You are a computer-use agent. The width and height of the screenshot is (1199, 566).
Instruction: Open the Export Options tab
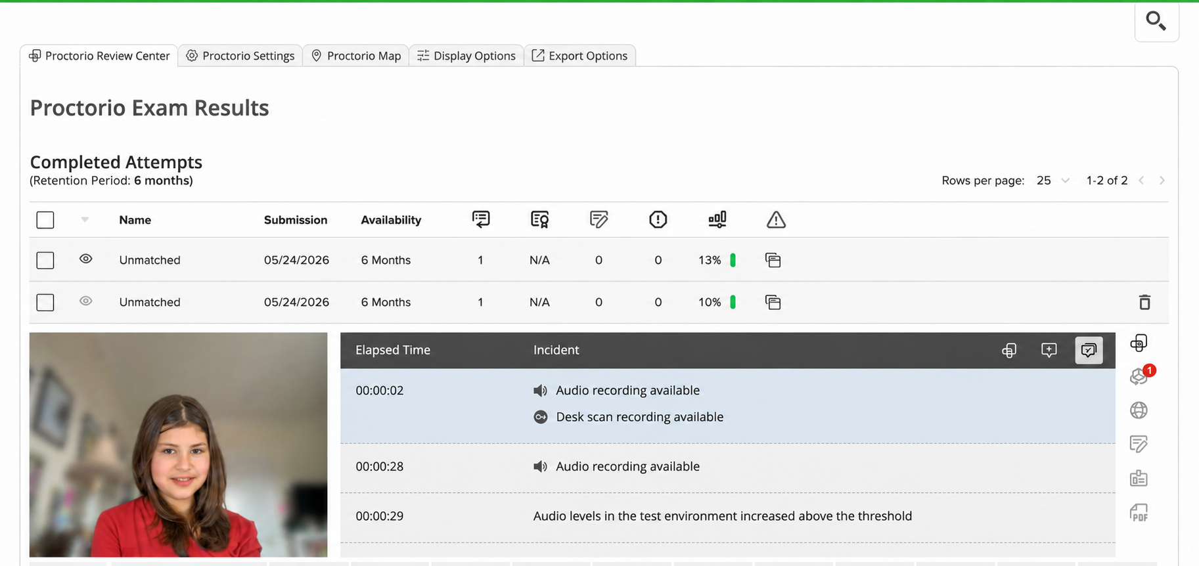click(x=579, y=56)
